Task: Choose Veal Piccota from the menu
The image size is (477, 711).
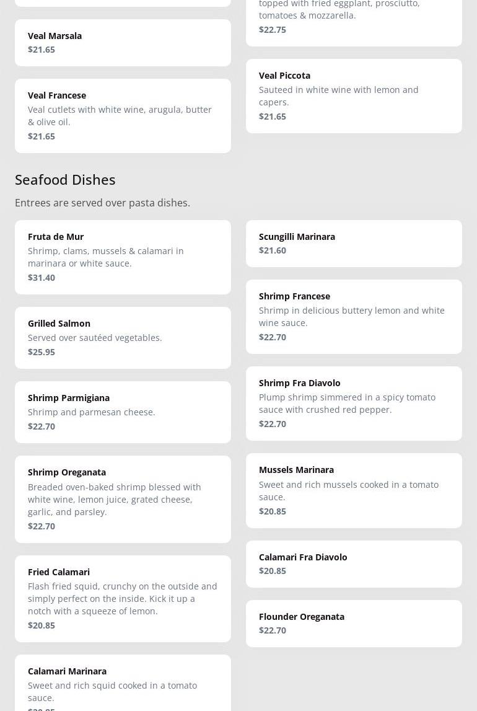Action: 354,95
